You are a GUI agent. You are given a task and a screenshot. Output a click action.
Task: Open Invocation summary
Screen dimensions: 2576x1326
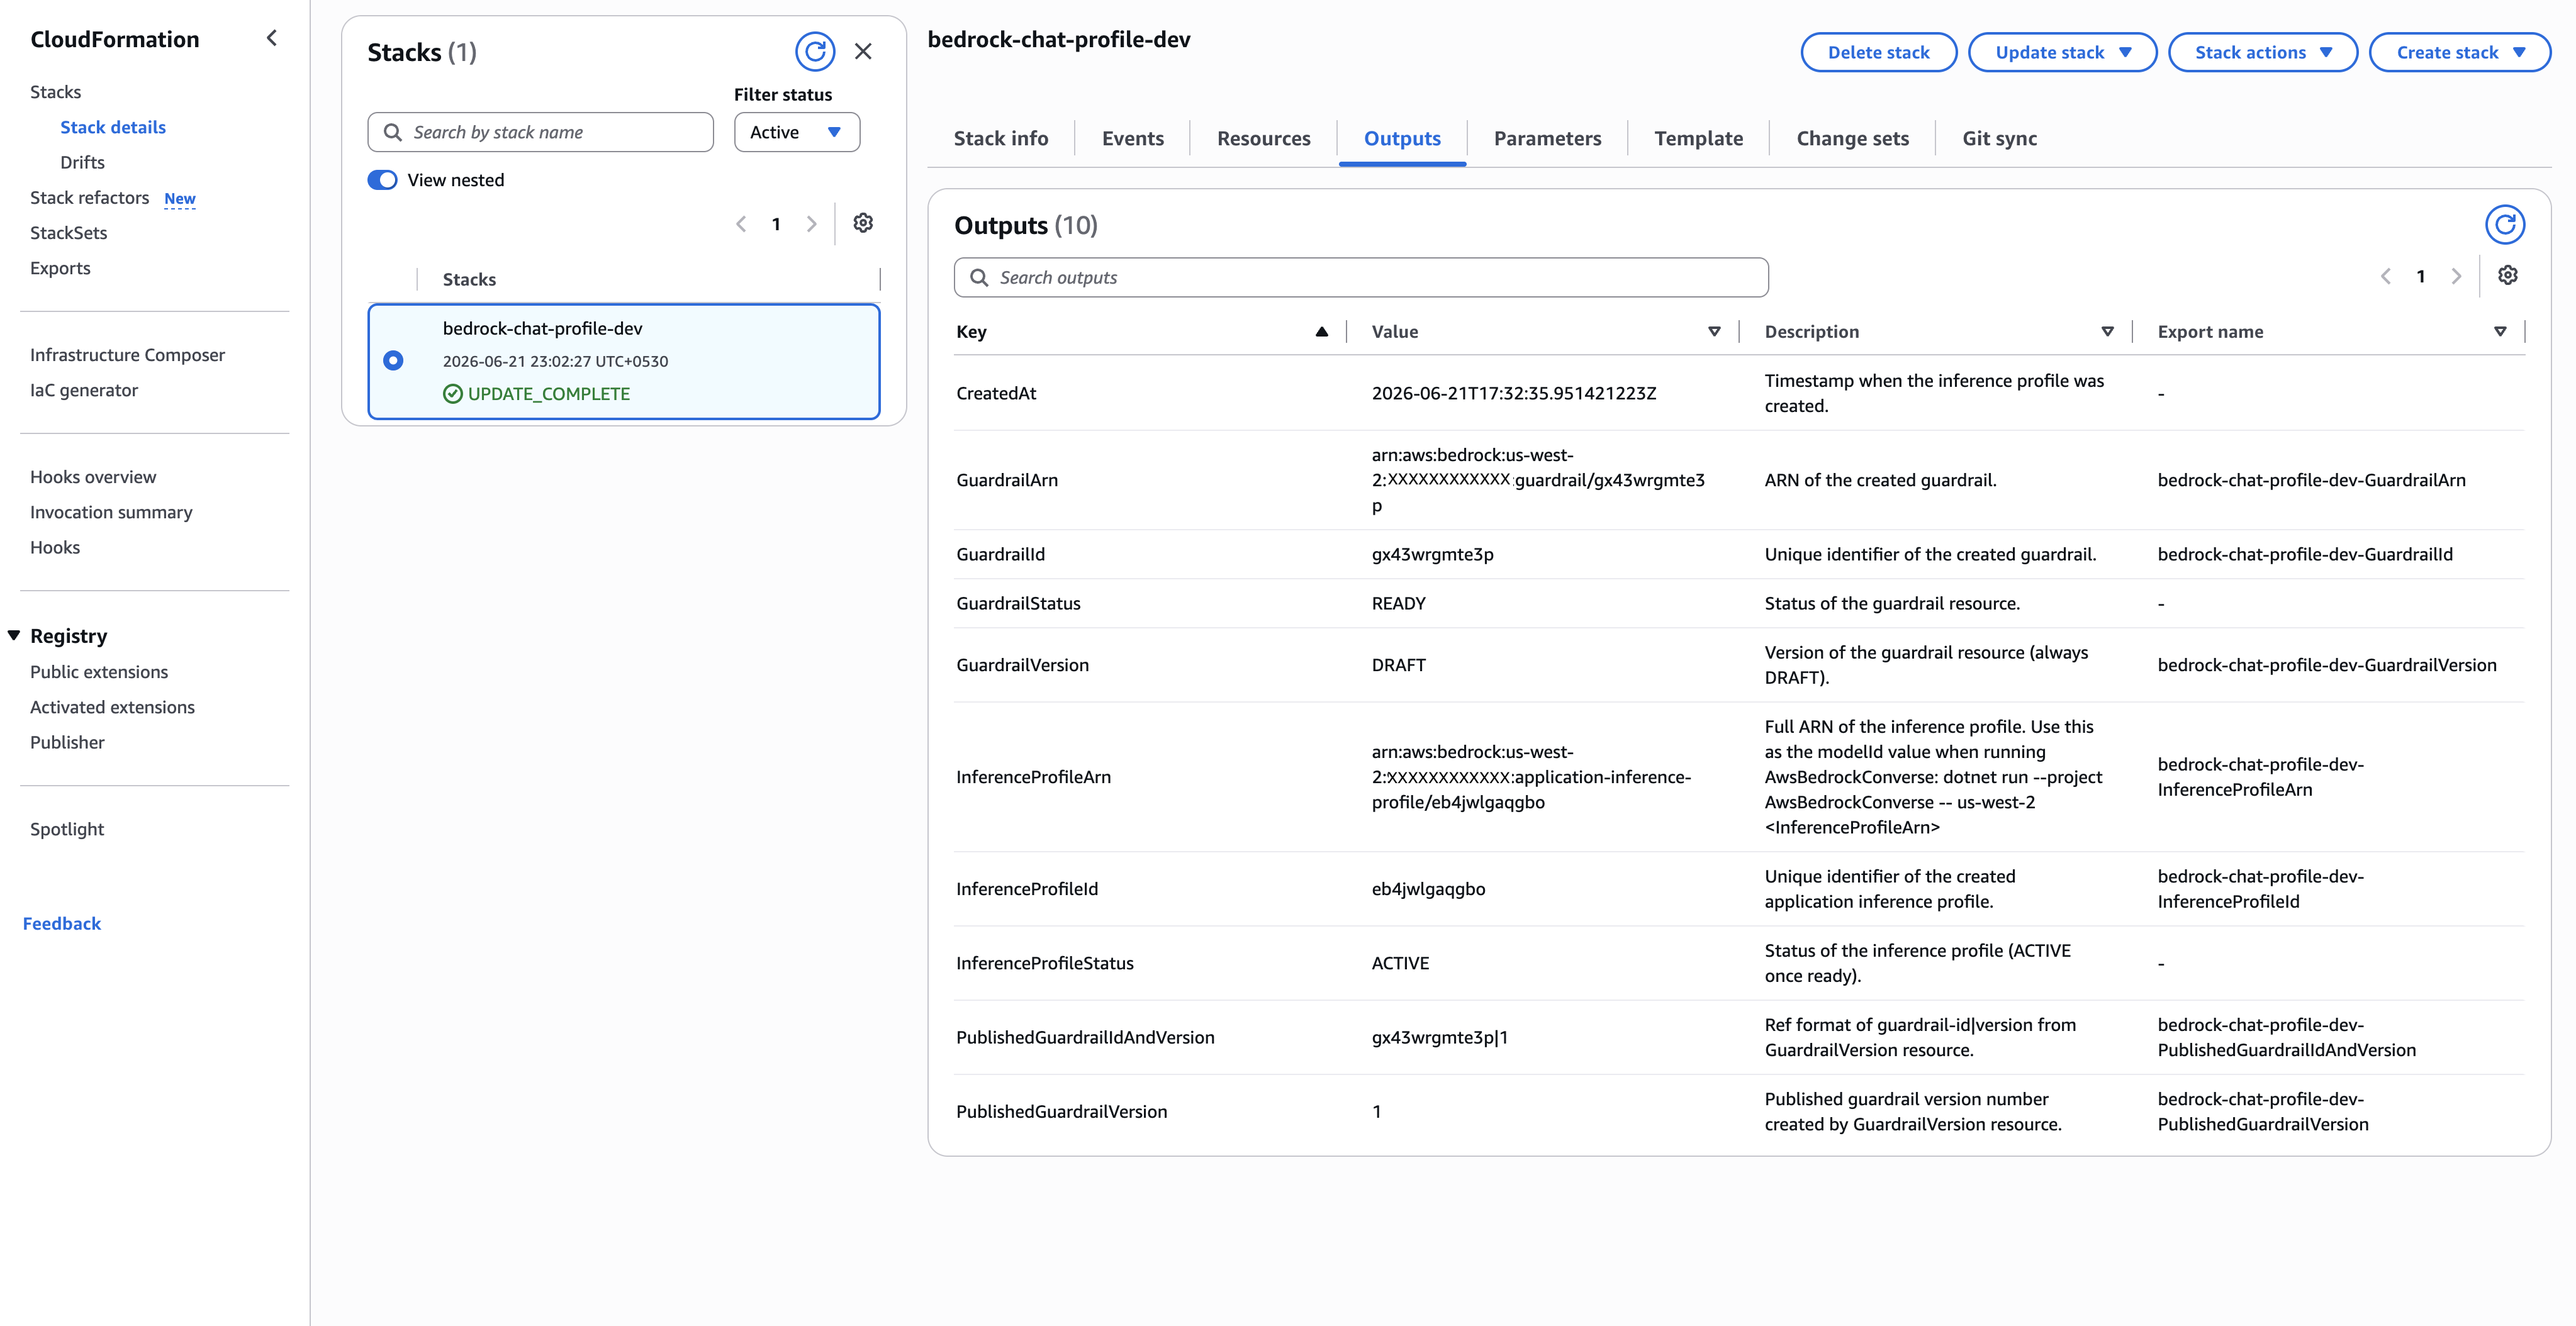pos(111,512)
